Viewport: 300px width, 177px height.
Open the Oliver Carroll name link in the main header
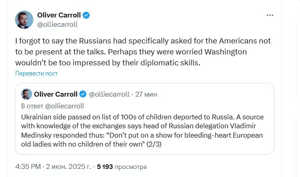coord(60,15)
